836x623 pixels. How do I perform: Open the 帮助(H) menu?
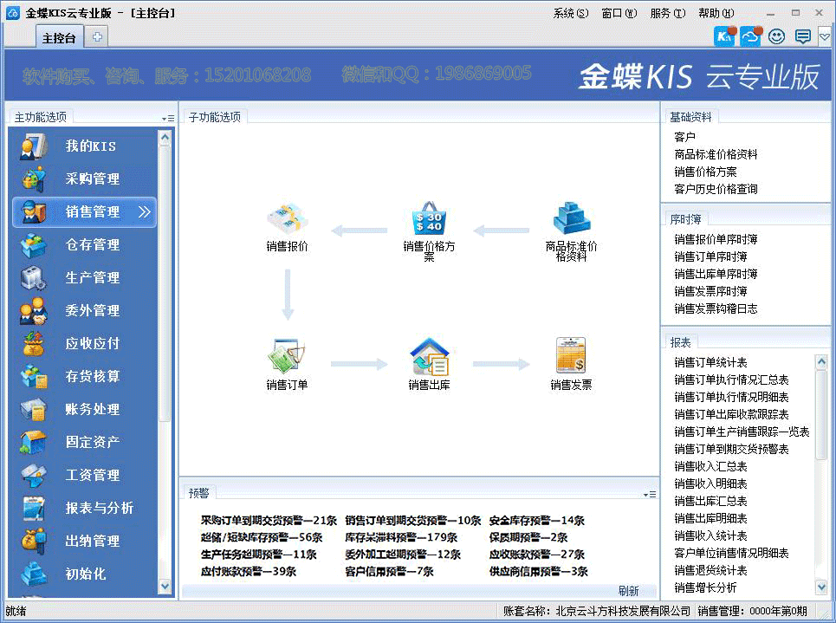(716, 13)
